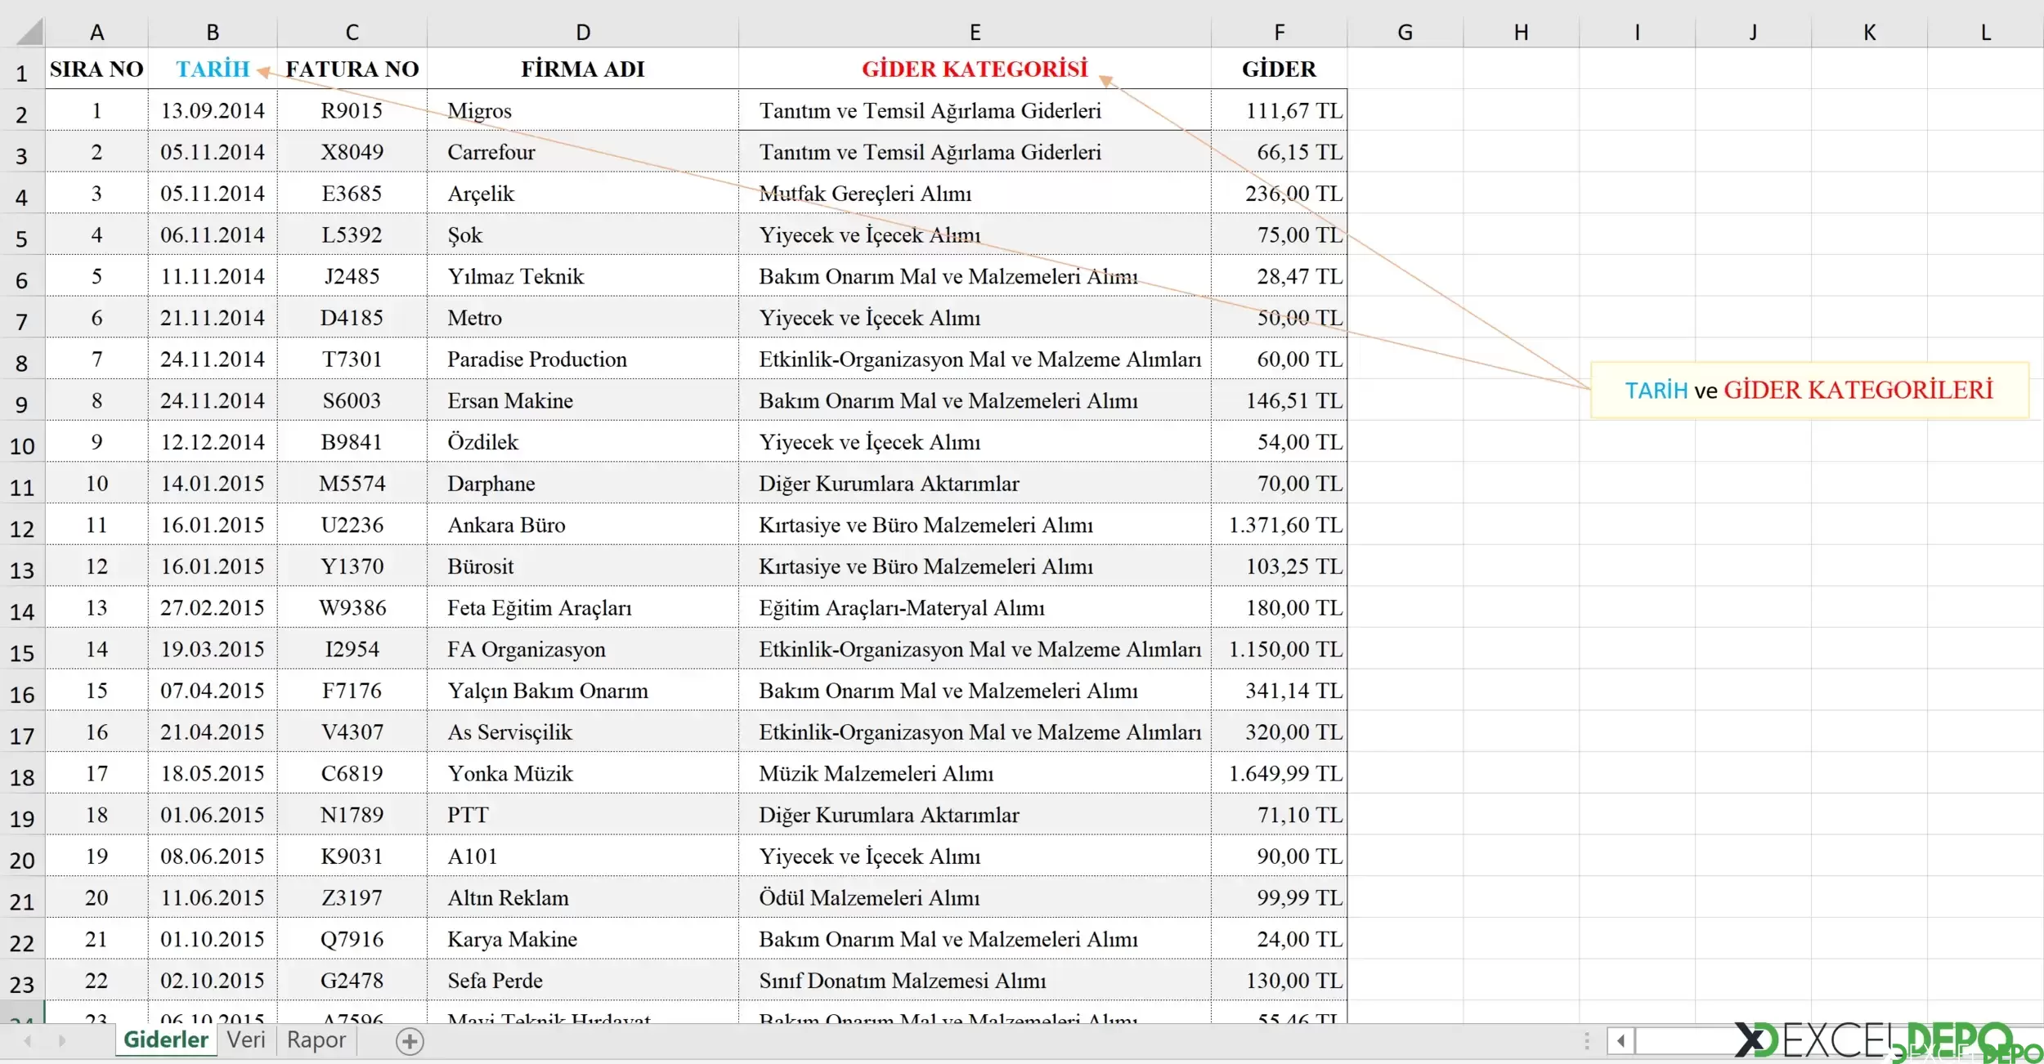Click the TARİH header cell

coord(213,69)
